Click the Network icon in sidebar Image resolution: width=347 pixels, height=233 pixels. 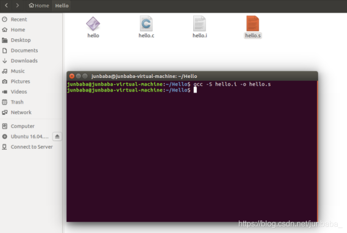coord(4,112)
